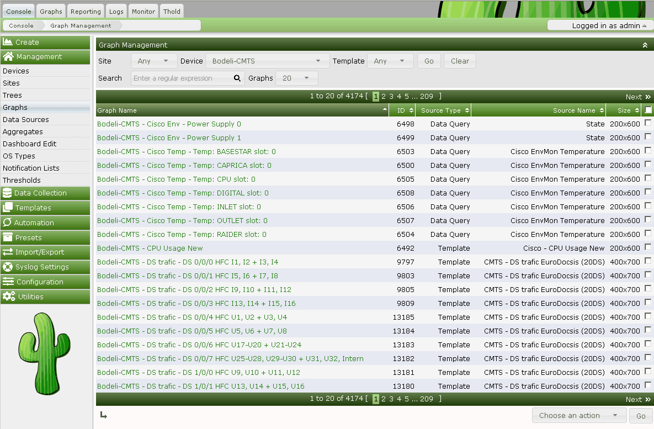
Task: Switch to the Monitor tab
Action: (143, 11)
